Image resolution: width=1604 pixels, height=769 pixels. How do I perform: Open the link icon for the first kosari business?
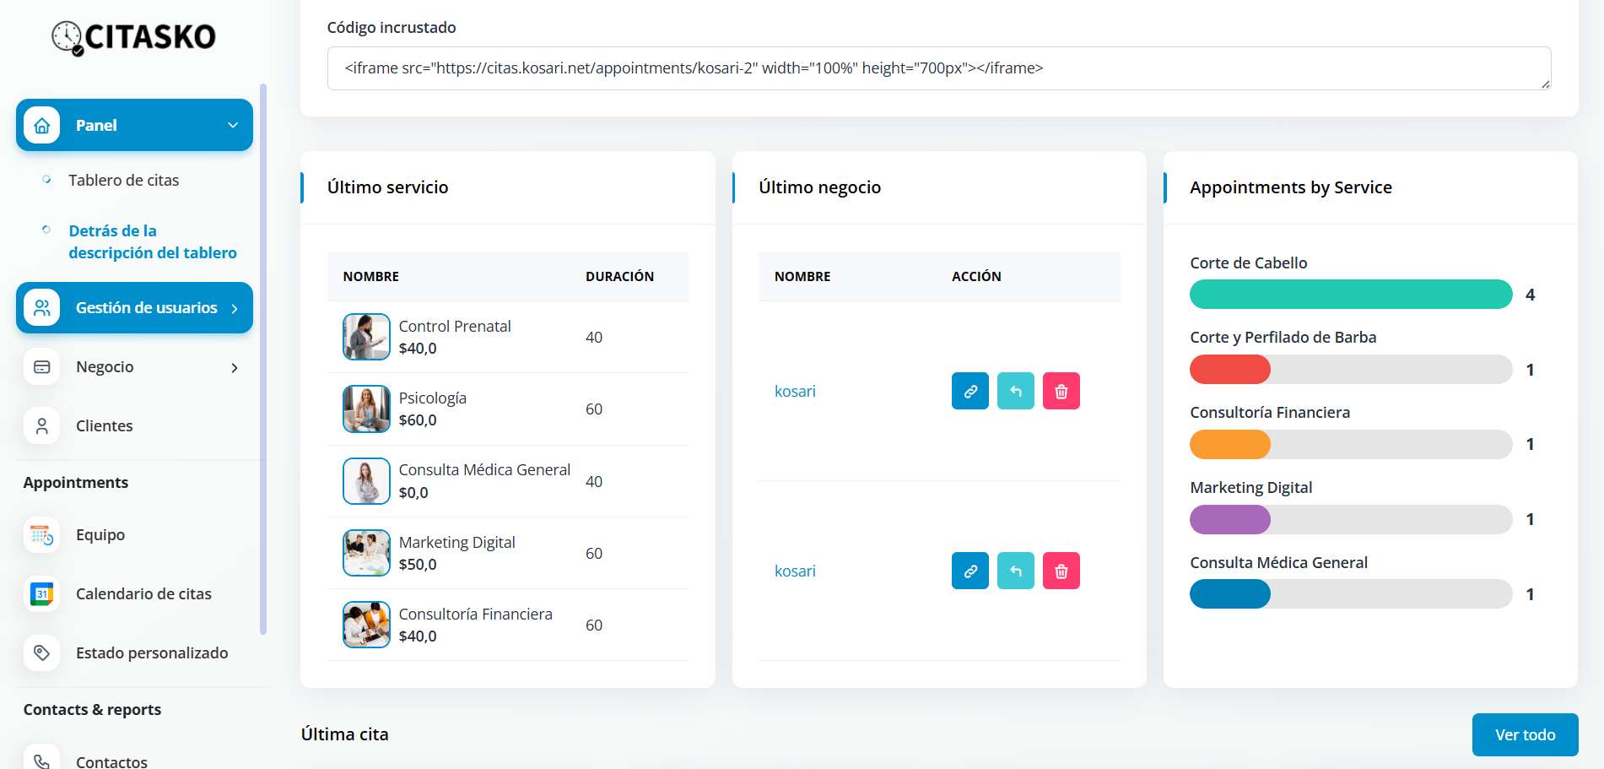969,391
